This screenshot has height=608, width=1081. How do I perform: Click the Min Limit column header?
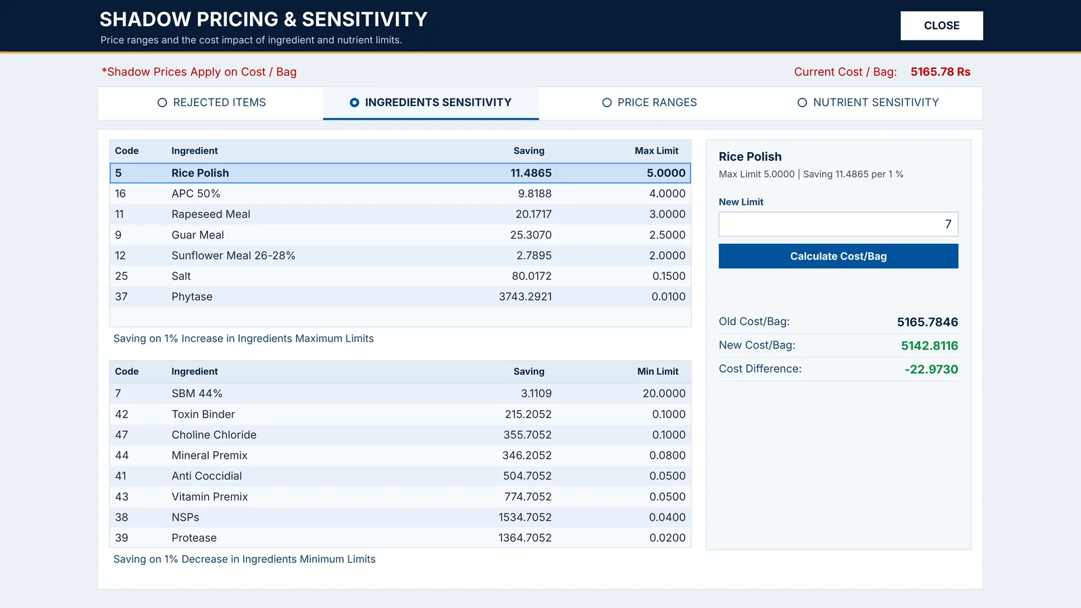[658, 372]
